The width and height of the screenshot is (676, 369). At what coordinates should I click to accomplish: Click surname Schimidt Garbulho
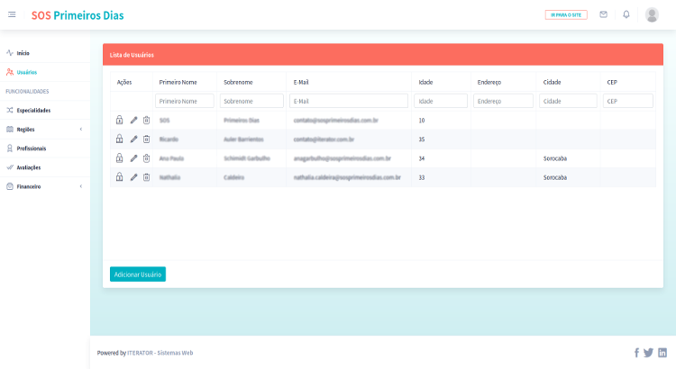(x=247, y=158)
